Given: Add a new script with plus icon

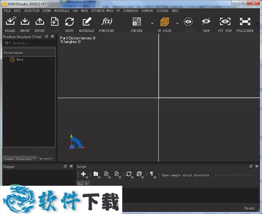Looking at the screenshot, I should (83, 174).
